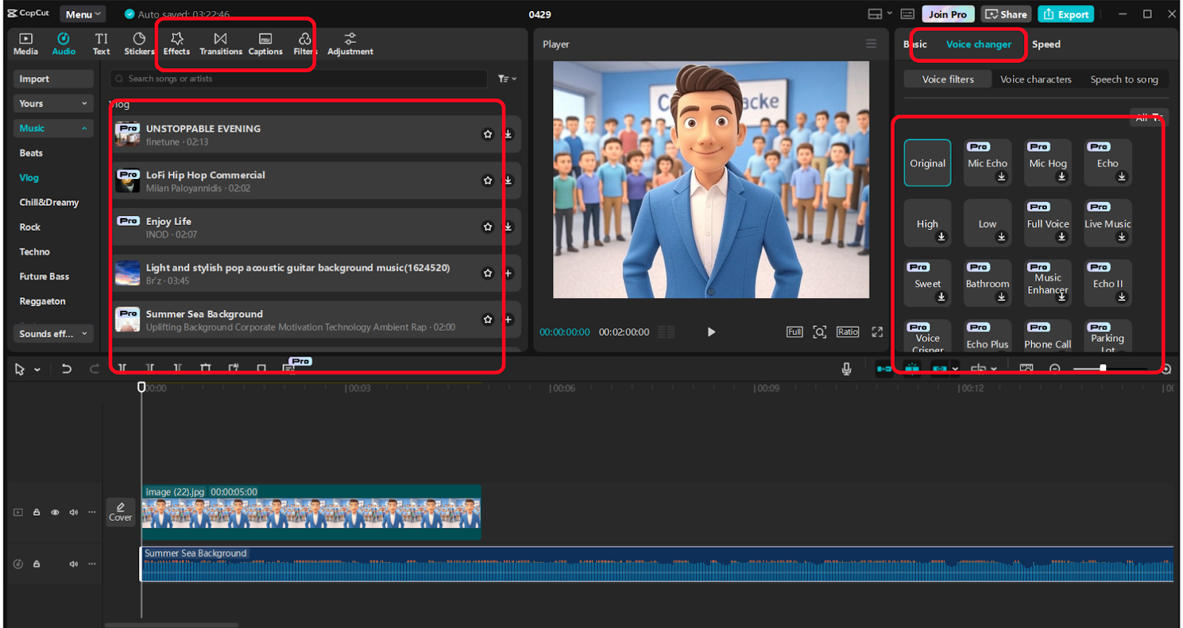Open the Transitions panel
This screenshot has height=628, width=1183.
pyautogui.click(x=220, y=44)
